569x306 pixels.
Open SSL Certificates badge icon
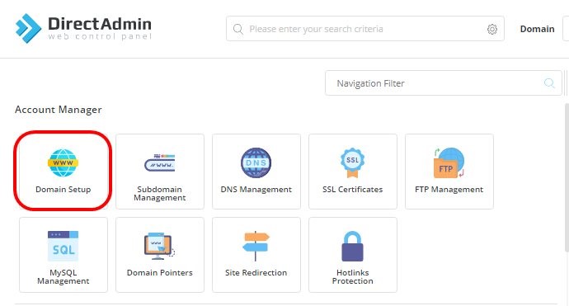(352, 162)
